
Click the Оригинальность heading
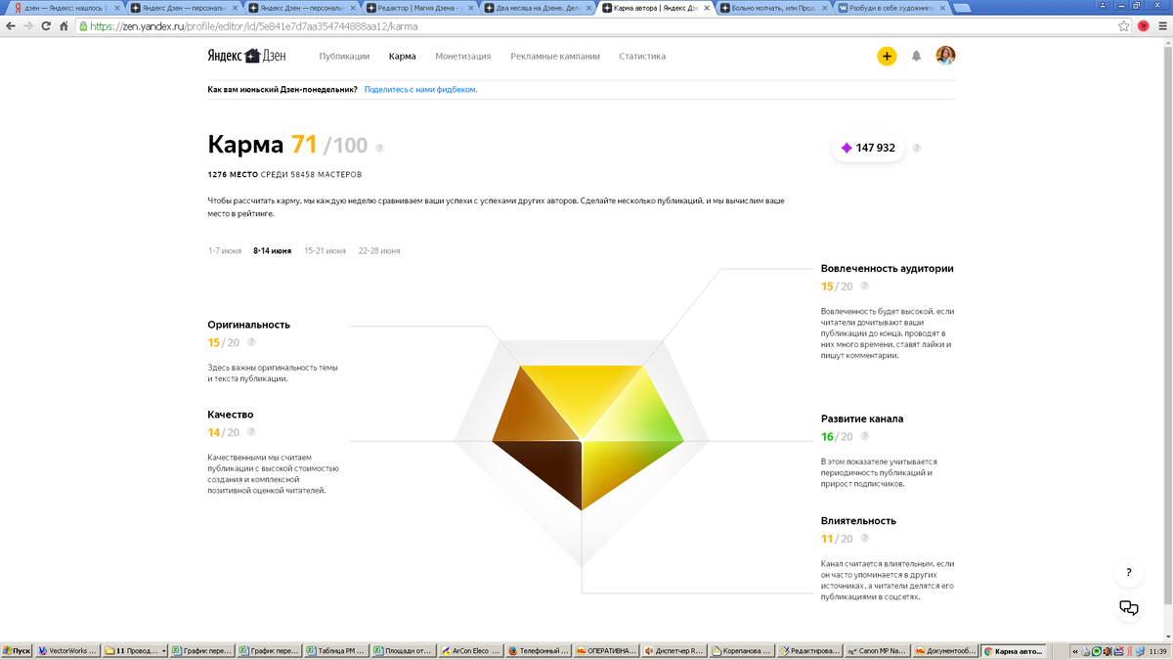248,325
